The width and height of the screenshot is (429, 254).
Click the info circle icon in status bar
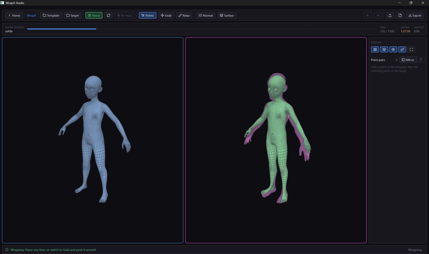(7, 250)
